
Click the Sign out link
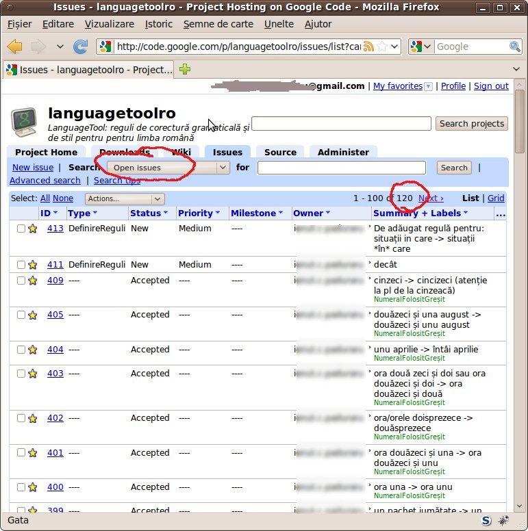coord(491,86)
